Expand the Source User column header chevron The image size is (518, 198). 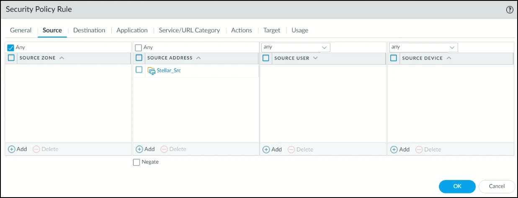pyautogui.click(x=315, y=58)
